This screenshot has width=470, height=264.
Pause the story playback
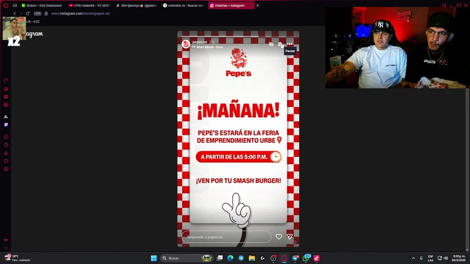[280, 44]
